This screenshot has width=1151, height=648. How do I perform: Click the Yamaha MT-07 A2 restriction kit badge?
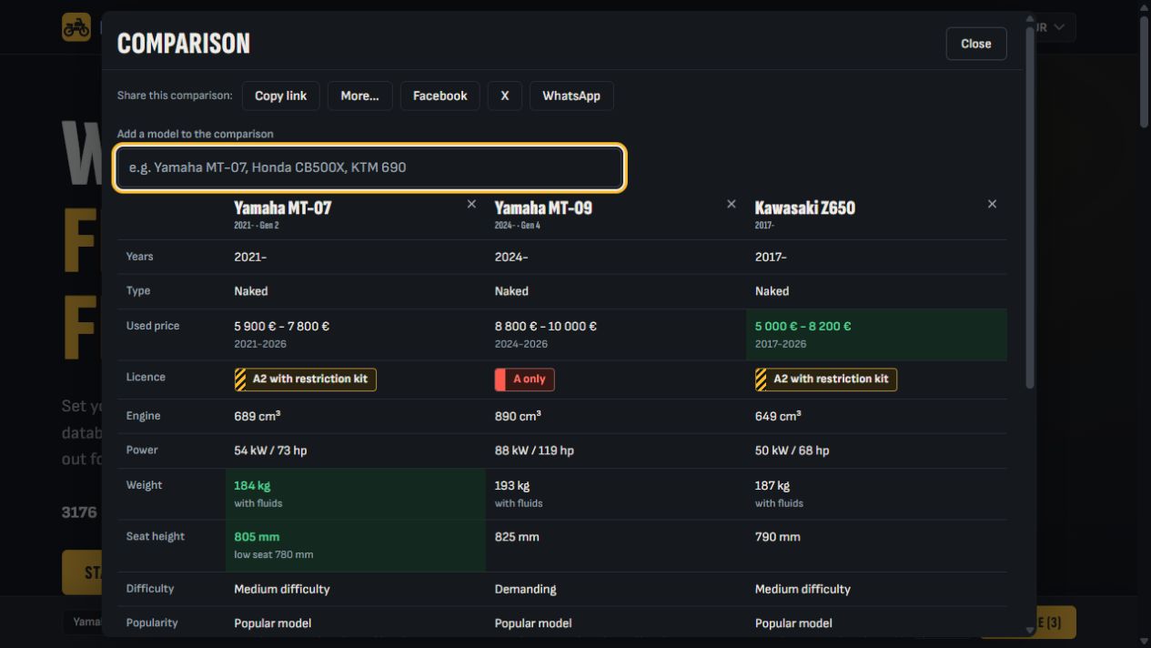305,380
